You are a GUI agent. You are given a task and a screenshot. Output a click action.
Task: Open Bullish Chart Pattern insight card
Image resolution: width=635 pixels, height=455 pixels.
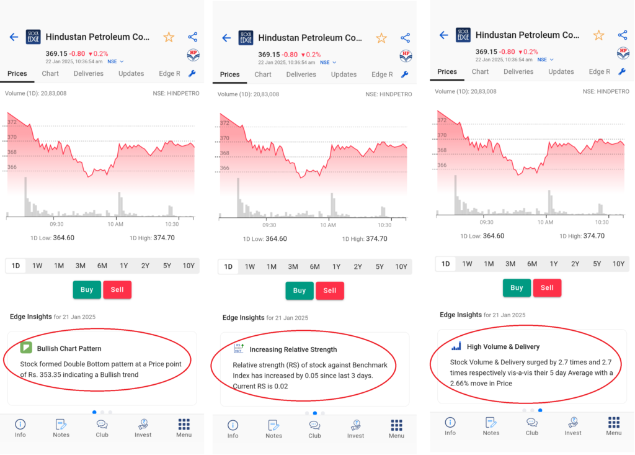102,368
